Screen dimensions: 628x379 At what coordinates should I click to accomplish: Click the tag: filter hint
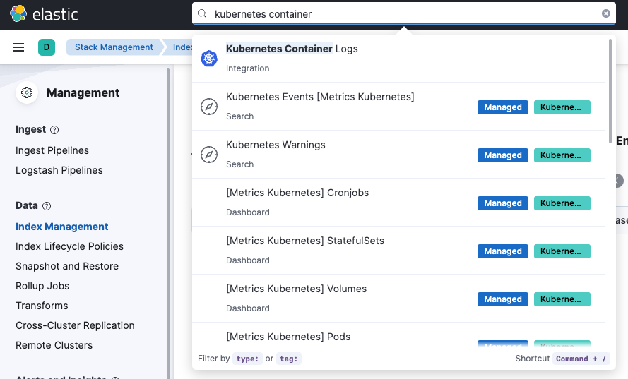[289, 359]
